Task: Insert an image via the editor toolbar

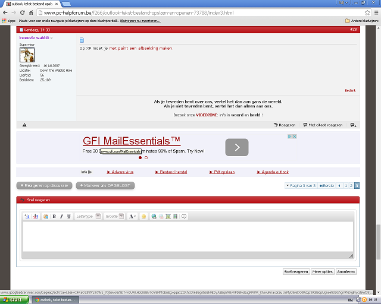Action: [168, 216]
